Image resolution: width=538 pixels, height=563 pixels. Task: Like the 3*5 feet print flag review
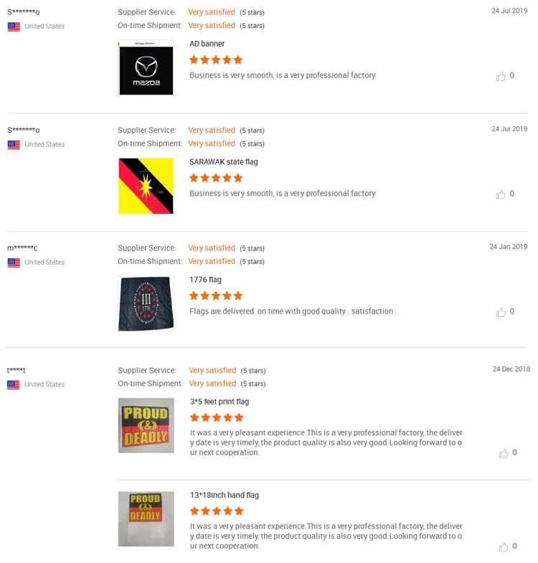tap(504, 453)
